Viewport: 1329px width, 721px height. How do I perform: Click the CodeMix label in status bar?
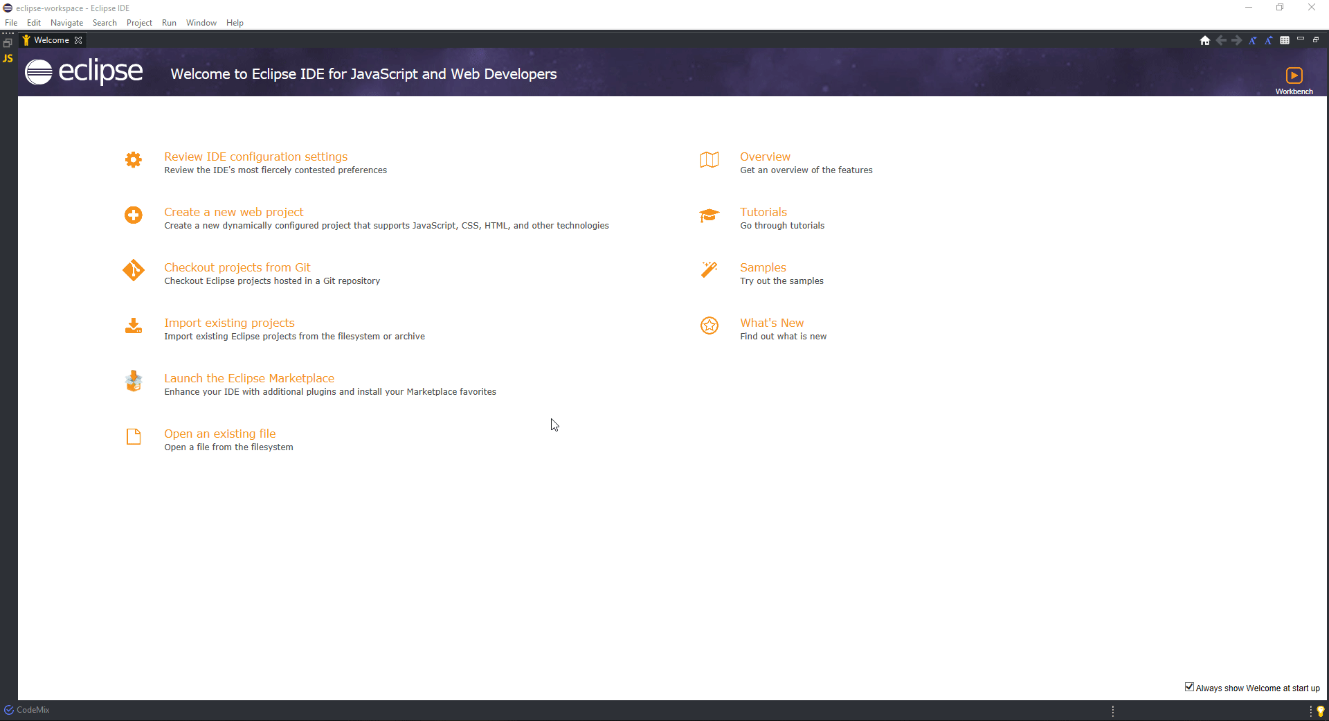point(33,710)
